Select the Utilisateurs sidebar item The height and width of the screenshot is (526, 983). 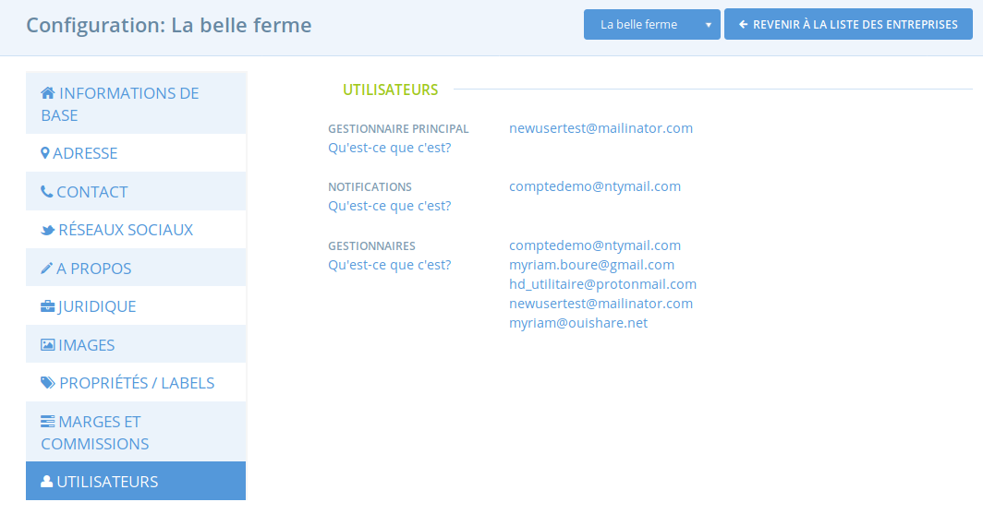(136, 481)
